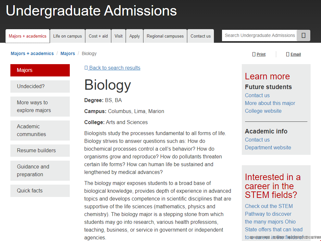Select the Contact us navigation tab
Viewport: 321px width, 241px height.
click(x=201, y=36)
